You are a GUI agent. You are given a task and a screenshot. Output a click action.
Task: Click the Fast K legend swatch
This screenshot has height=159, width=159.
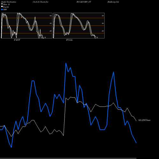(x=2, y=6)
